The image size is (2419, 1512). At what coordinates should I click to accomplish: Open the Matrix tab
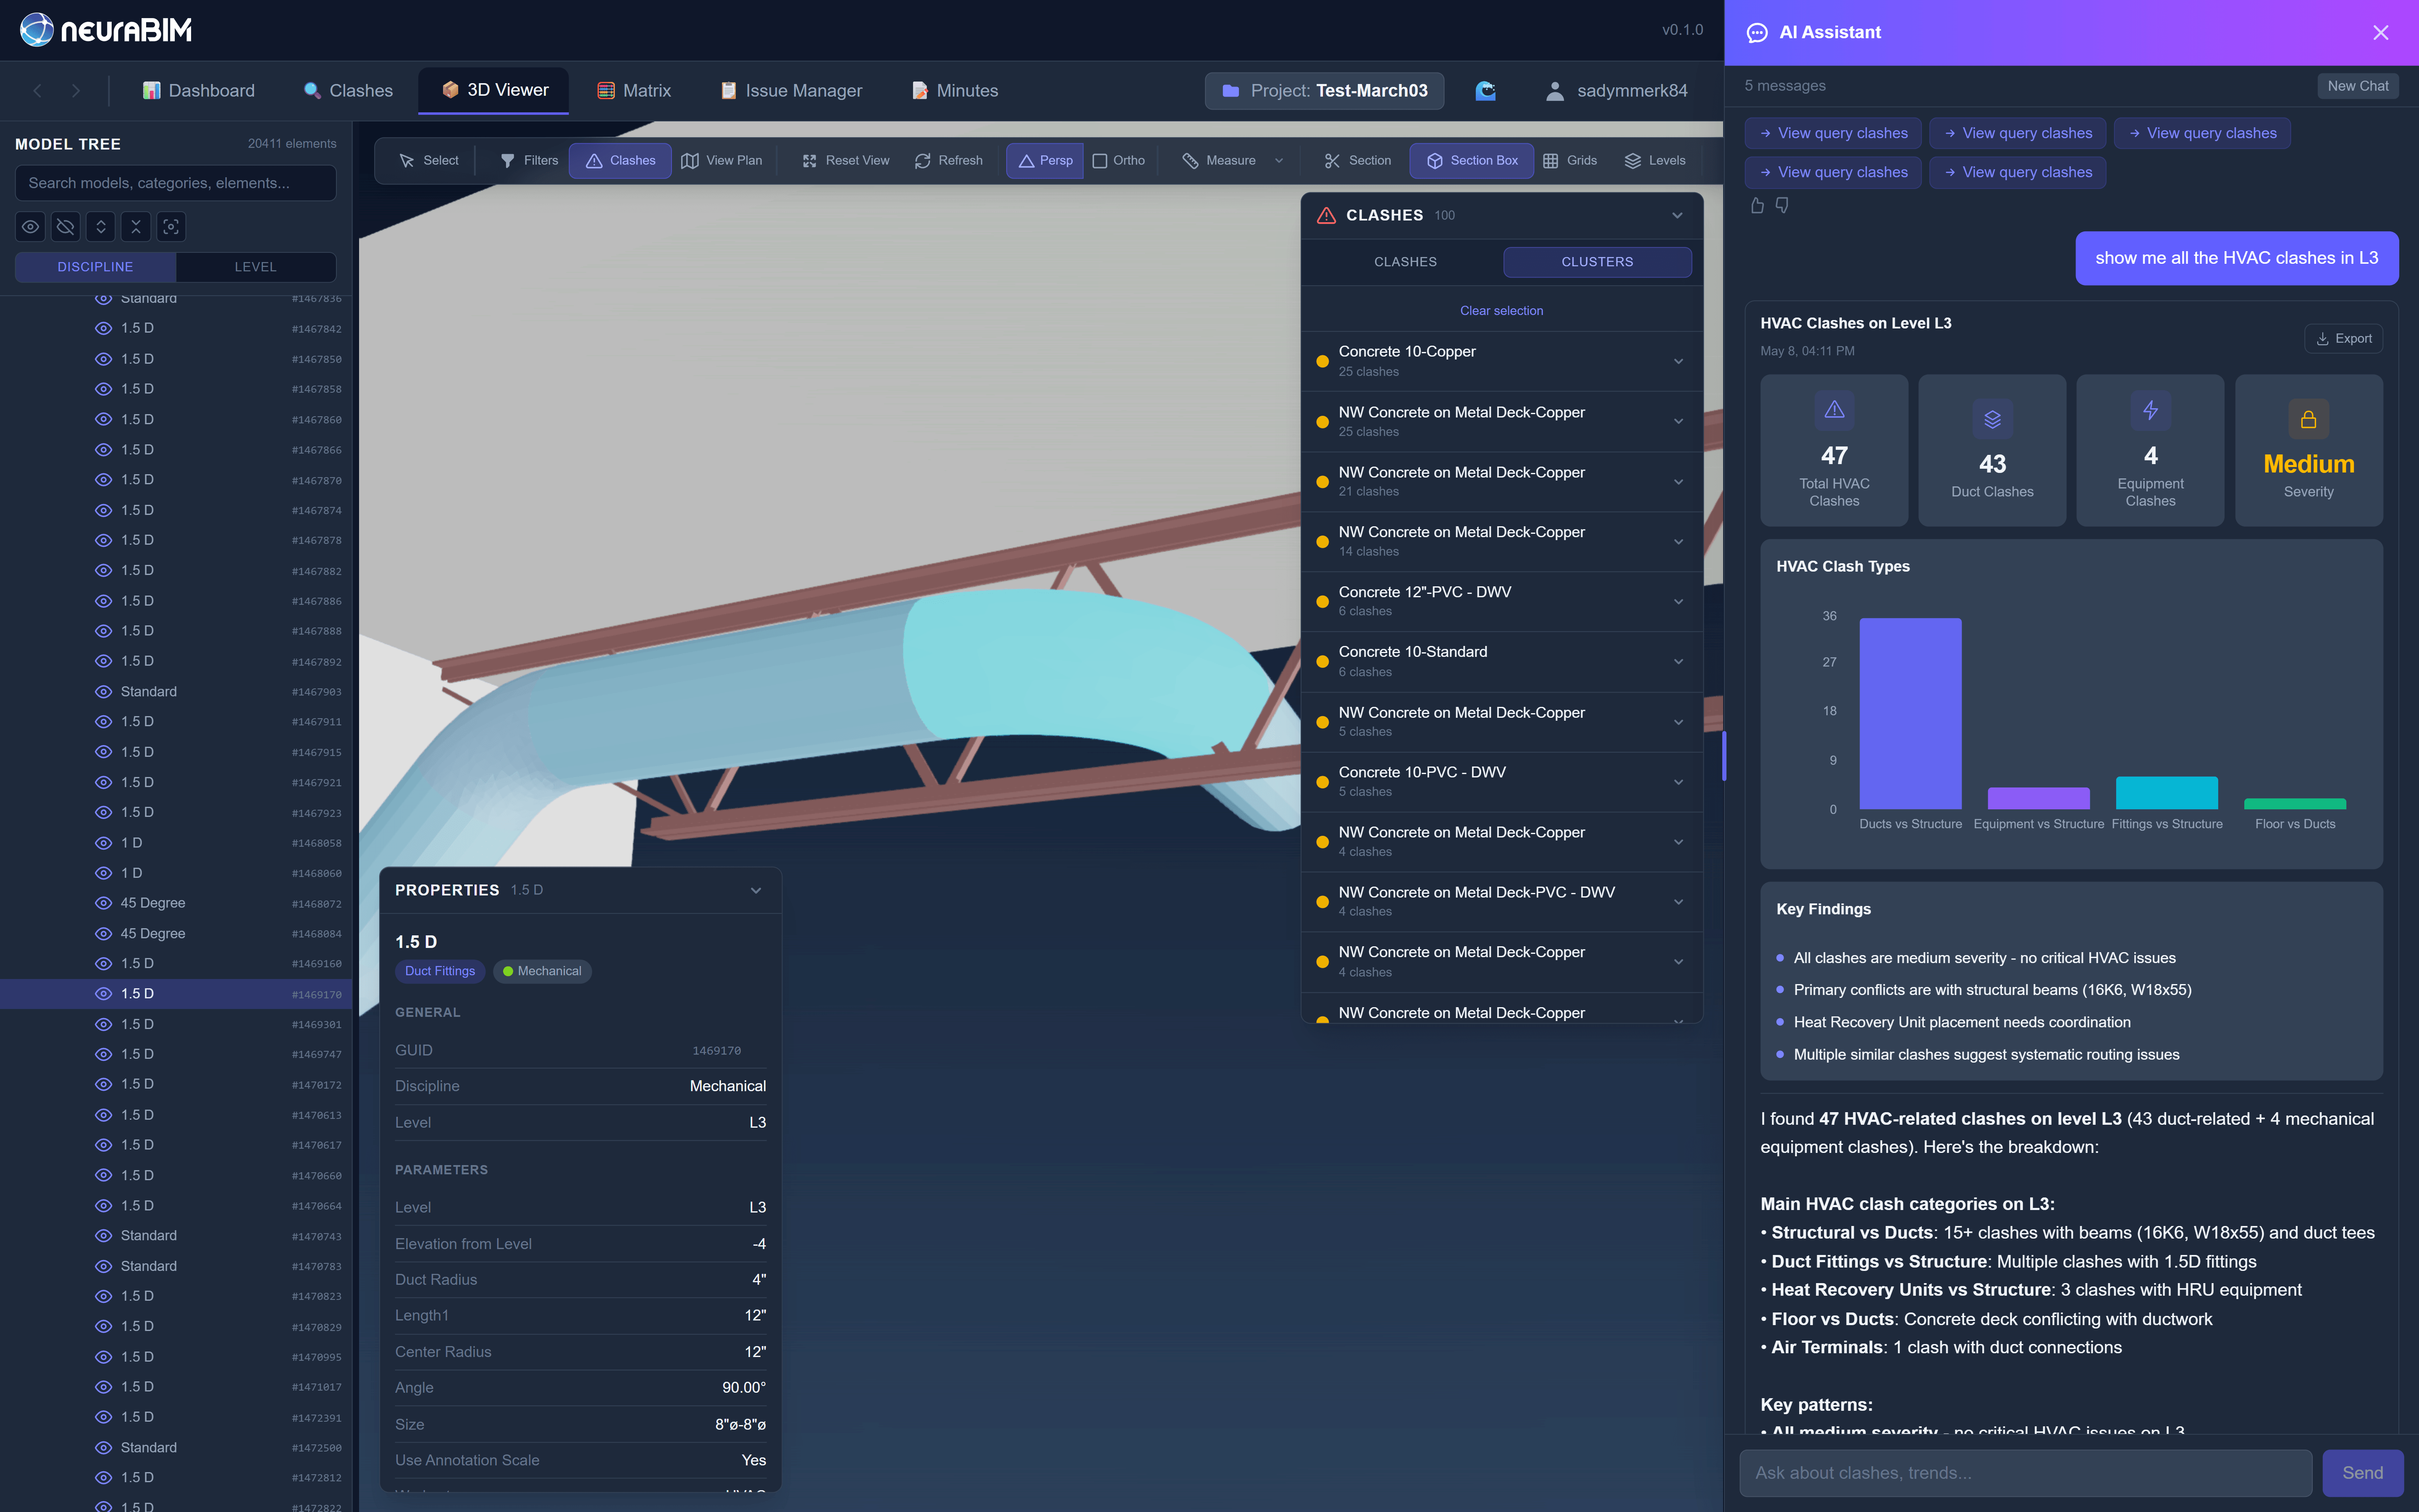(x=634, y=91)
